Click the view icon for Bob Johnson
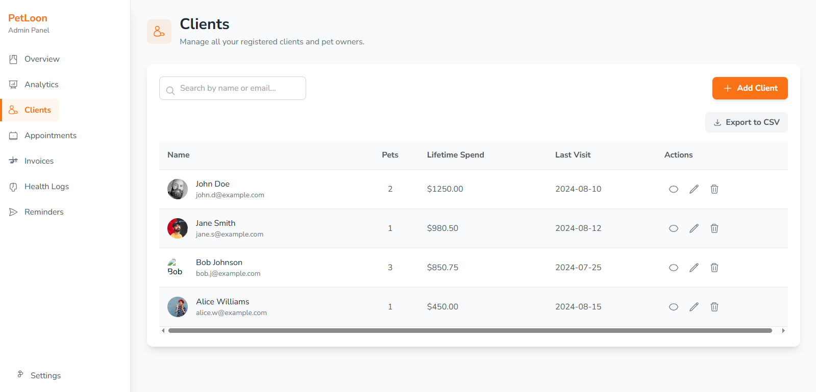 tap(674, 268)
